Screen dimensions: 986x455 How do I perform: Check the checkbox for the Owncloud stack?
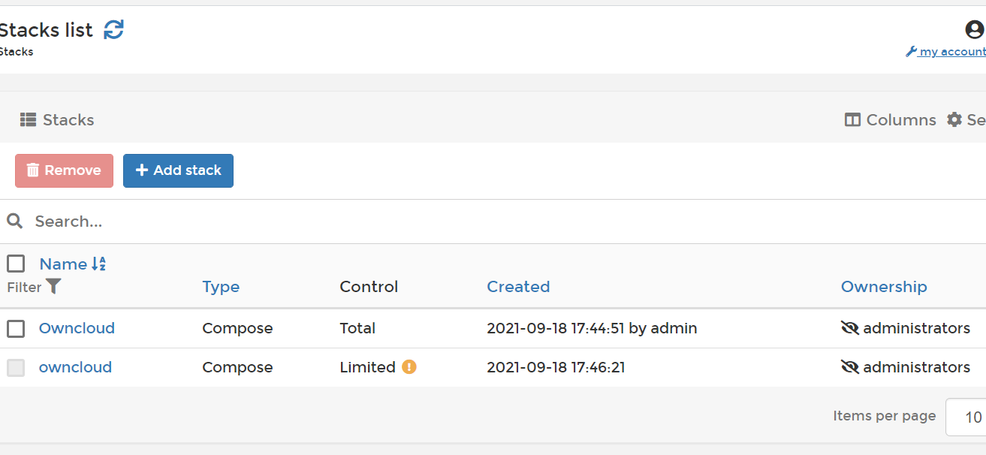point(16,328)
